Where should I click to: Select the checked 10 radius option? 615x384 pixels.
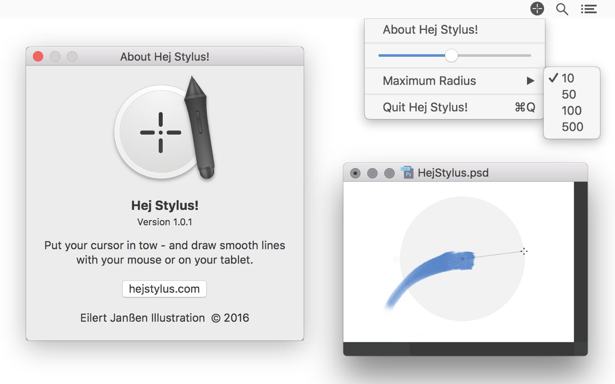[x=568, y=78]
